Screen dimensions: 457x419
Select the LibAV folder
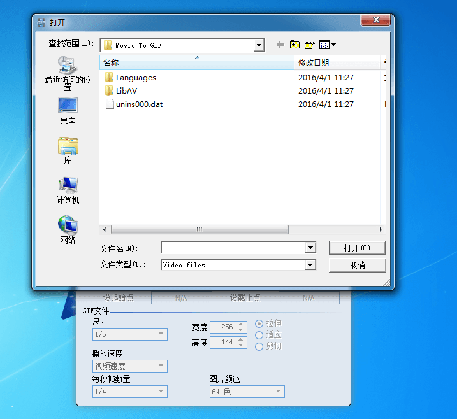(x=126, y=90)
